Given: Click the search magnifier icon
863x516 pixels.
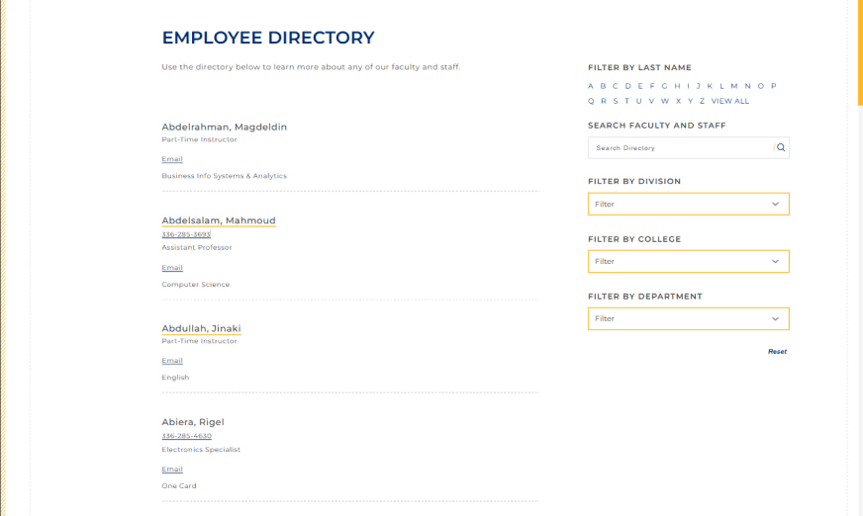Looking at the screenshot, I should pyautogui.click(x=781, y=147).
